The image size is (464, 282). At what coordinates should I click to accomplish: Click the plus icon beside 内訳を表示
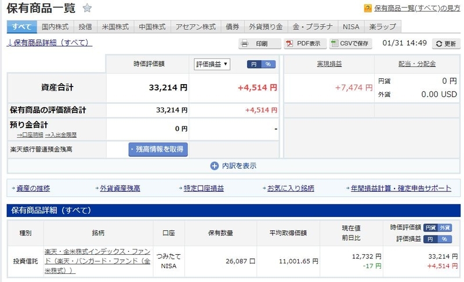pos(214,166)
